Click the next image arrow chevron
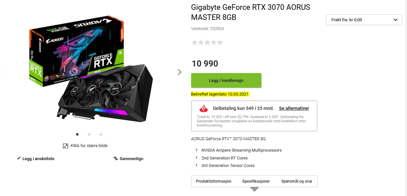This screenshot has width=407, height=196. (x=180, y=72)
